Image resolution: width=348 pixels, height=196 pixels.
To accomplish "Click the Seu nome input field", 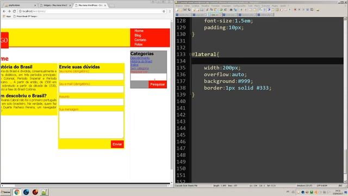I will click(x=91, y=76).
